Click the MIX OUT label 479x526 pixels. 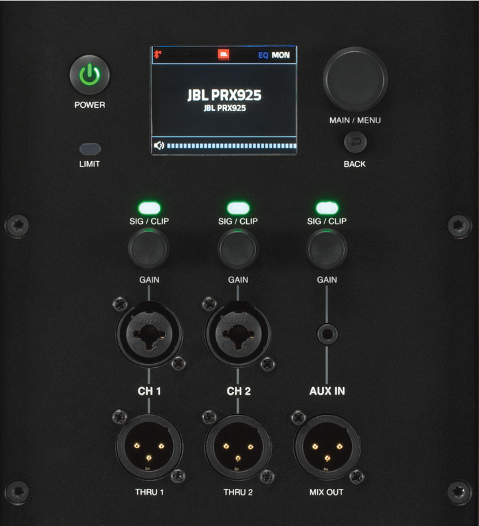[x=326, y=492]
